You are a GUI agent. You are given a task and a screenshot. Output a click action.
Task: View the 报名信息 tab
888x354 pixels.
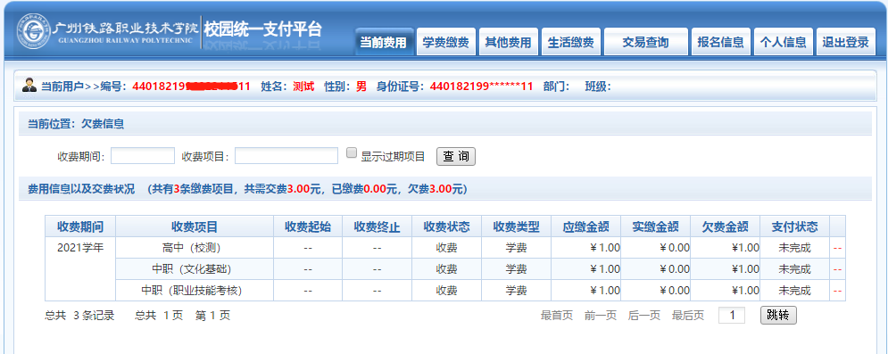[721, 42]
